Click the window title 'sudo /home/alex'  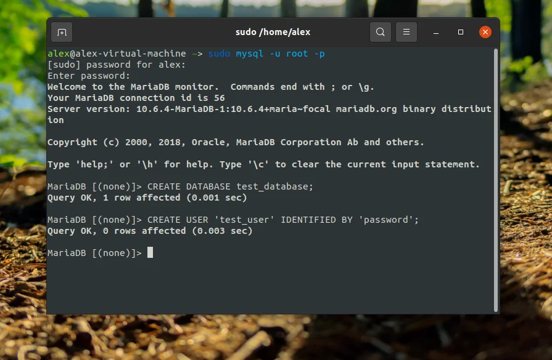point(273,32)
